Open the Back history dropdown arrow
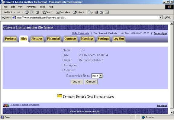This screenshot has width=174, height=120. tap(14, 12)
